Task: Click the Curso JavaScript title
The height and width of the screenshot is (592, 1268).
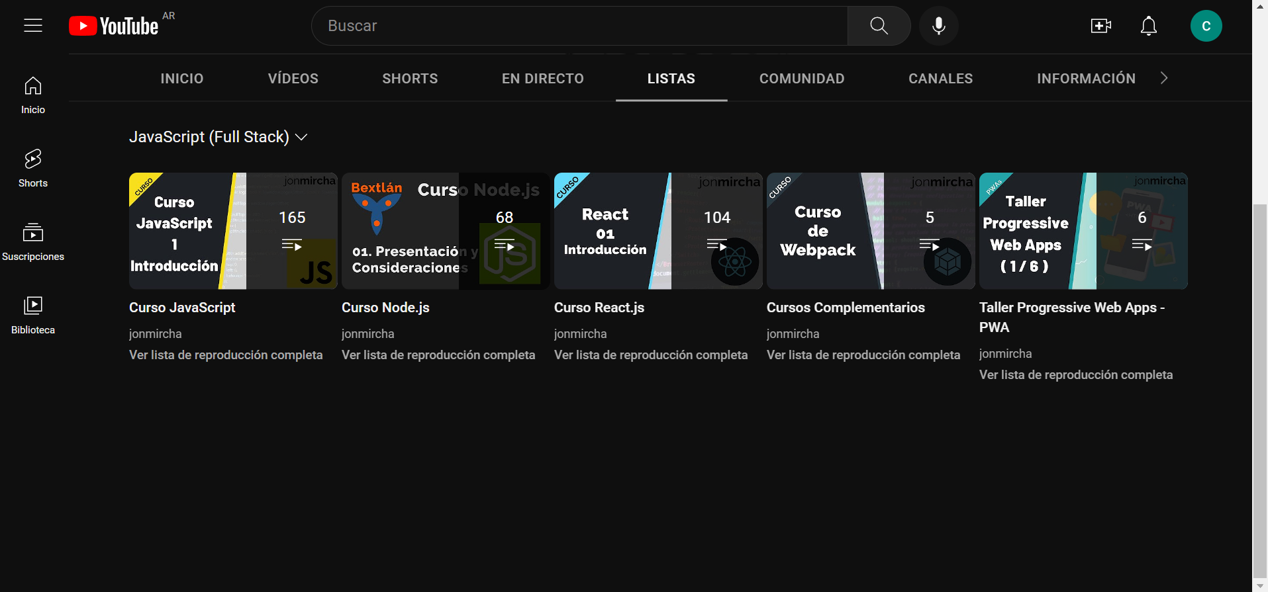Action: point(182,308)
